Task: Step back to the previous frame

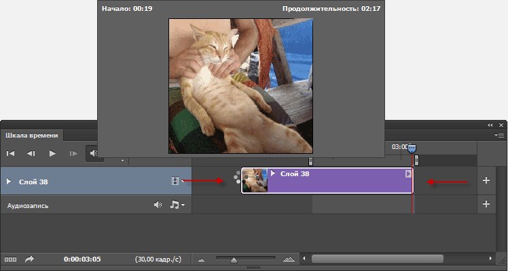Action: point(31,154)
